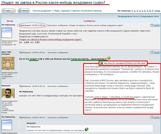Image resolution: width=161 pixels, height=134 pixels.
Task: Click 'Да - 1,85, нет 1,95' odds line
Action: tap(29, 42)
